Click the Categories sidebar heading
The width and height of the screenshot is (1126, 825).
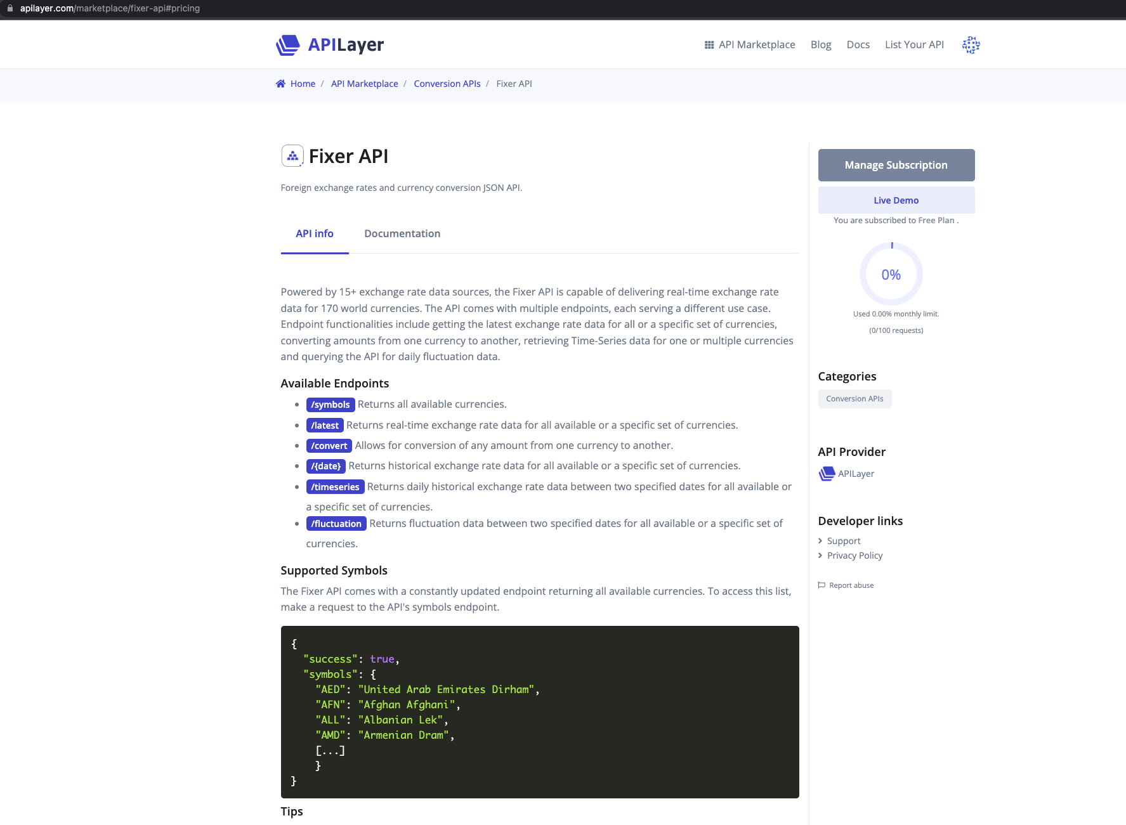(847, 376)
